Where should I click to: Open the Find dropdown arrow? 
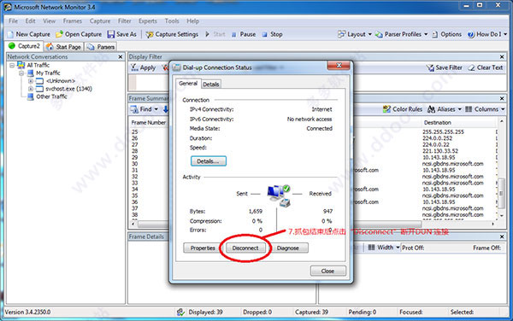click(x=156, y=109)
